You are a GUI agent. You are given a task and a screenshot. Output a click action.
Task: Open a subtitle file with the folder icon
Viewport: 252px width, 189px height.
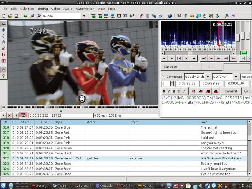tap(10, 16)
